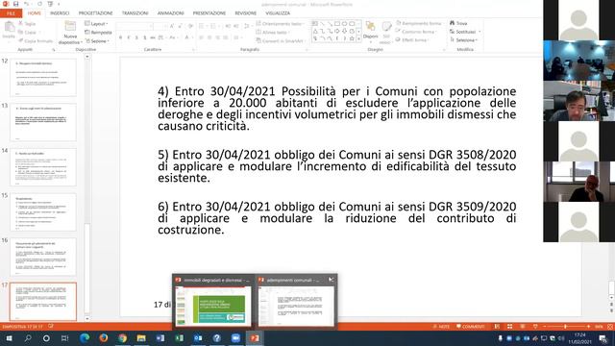Switch to the PROGETTAZIONE tab
The width and height of the screenshot is (615, 346).
(96, 13)
